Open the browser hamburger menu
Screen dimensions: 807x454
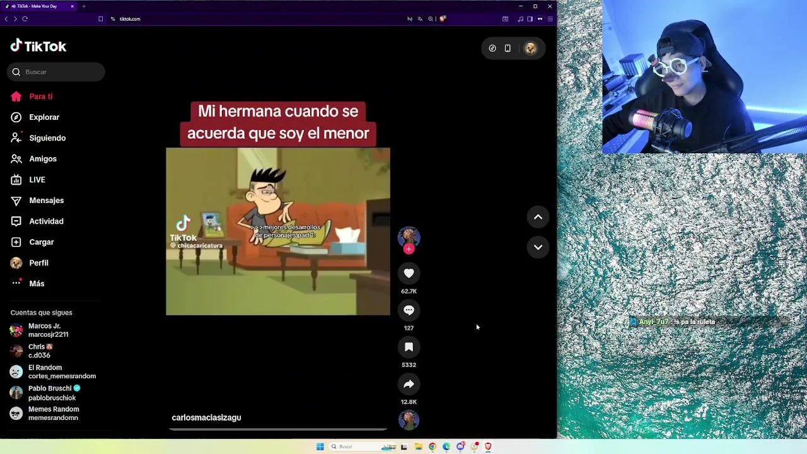click(x=550, y=19)
